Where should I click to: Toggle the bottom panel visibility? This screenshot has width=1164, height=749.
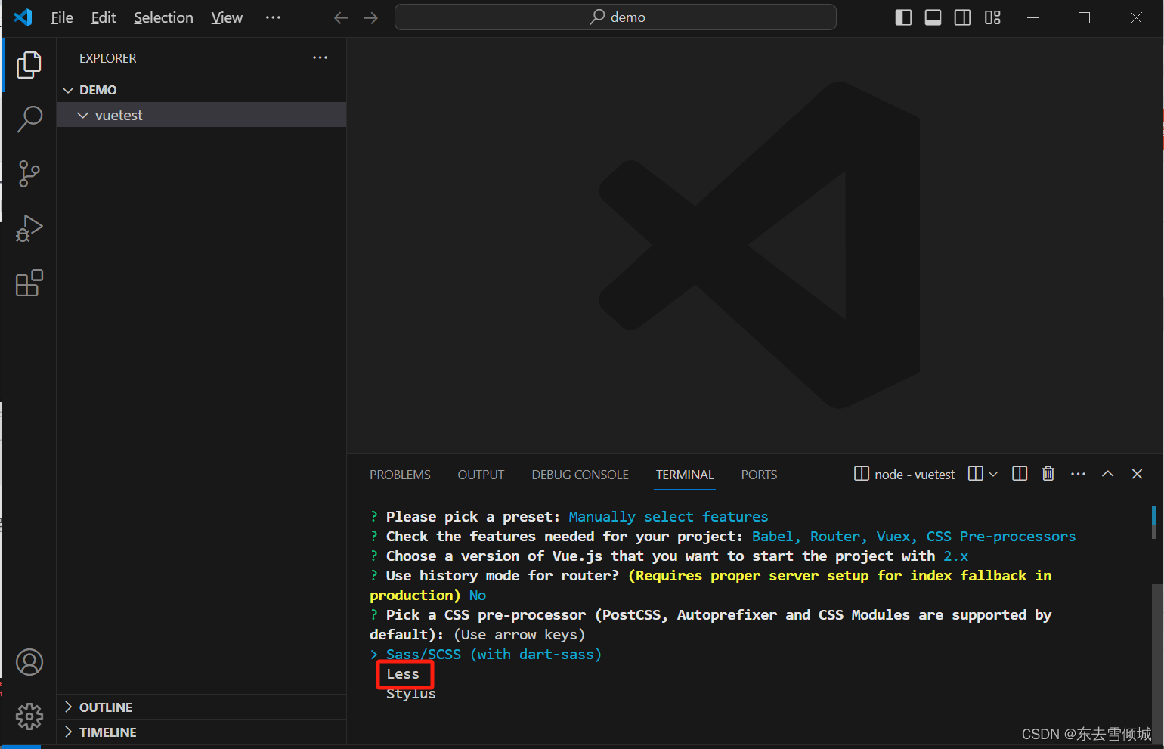(x=933, y=17)
